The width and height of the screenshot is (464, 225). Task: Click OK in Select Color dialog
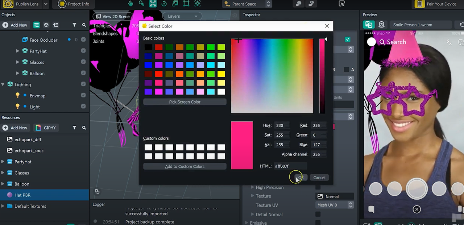300,178
